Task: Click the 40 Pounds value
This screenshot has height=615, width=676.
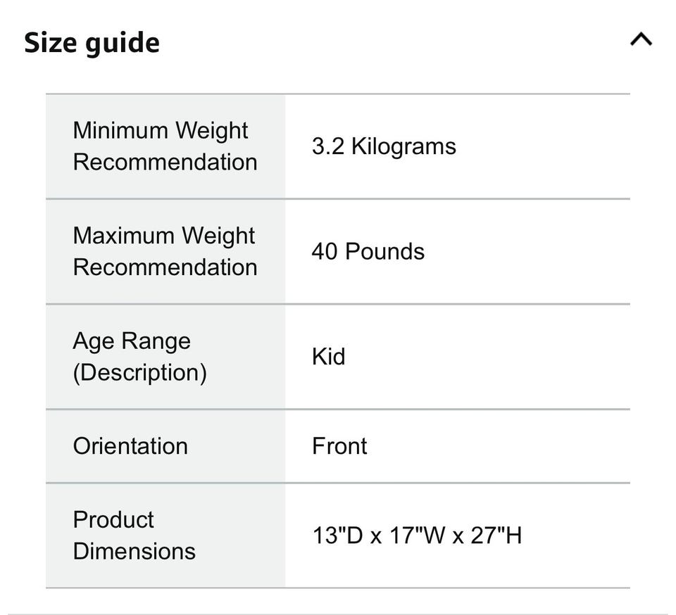Action: (368, 252)
